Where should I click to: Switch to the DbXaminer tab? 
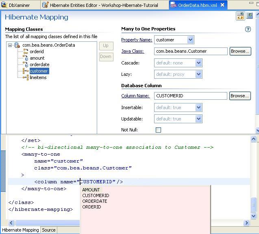(20, 5)
